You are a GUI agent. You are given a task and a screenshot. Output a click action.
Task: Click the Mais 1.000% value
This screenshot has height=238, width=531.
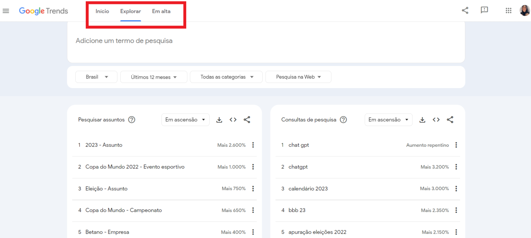pos(232,167)
